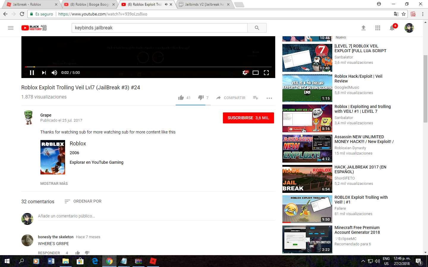Image resolution: width=428 pixels, height=267 pixels.
Task: Open the red browser extension icon
Action: pos(413,14)
